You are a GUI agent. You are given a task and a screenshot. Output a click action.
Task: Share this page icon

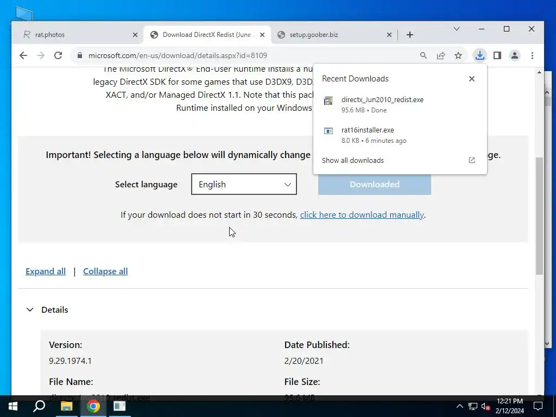pos(441,55)
